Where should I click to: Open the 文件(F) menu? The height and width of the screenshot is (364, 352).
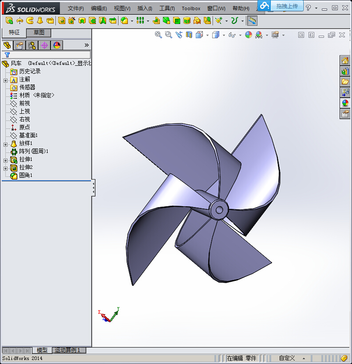[x=75, y=8]
